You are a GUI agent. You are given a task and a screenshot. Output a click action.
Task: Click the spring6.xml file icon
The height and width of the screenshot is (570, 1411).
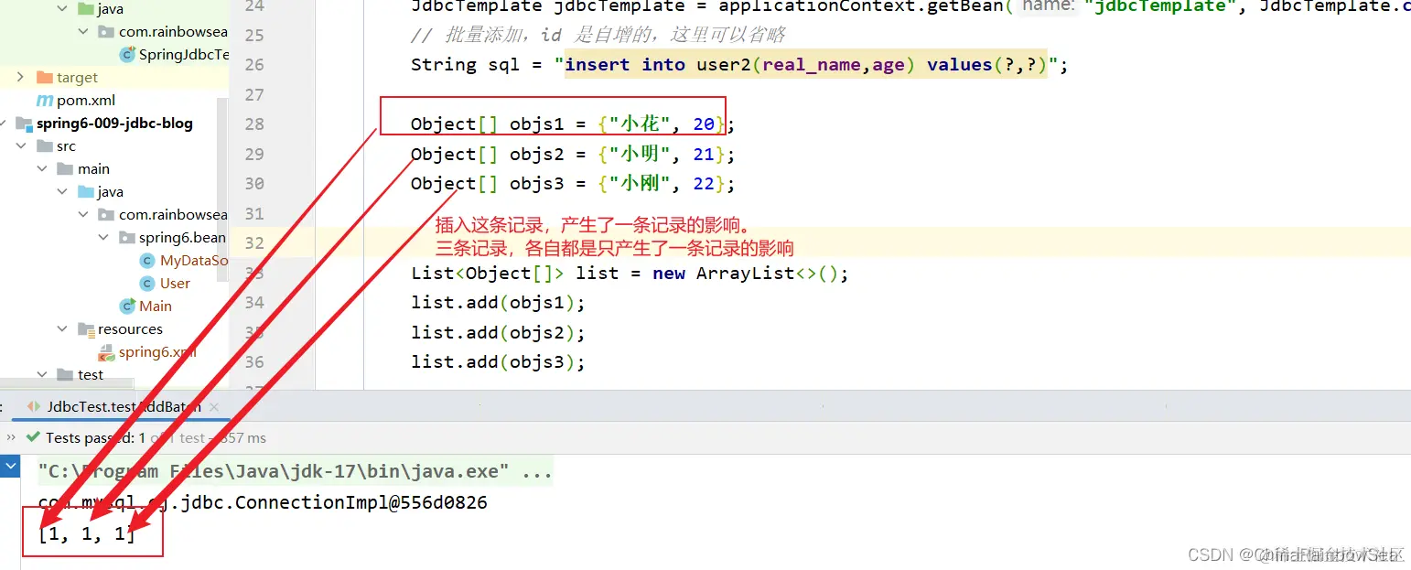tap(108, 352)
